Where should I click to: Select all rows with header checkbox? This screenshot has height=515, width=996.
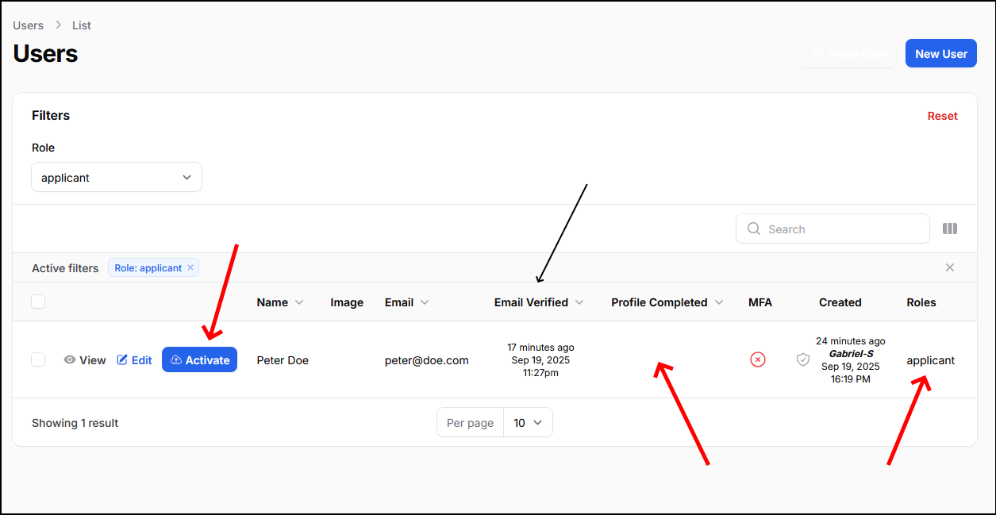click(x=38, y=302)
